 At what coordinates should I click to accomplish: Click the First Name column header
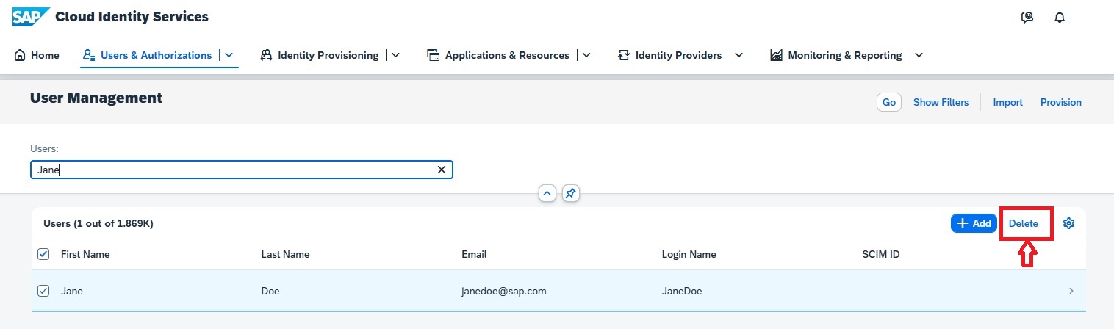coord(85,254)
